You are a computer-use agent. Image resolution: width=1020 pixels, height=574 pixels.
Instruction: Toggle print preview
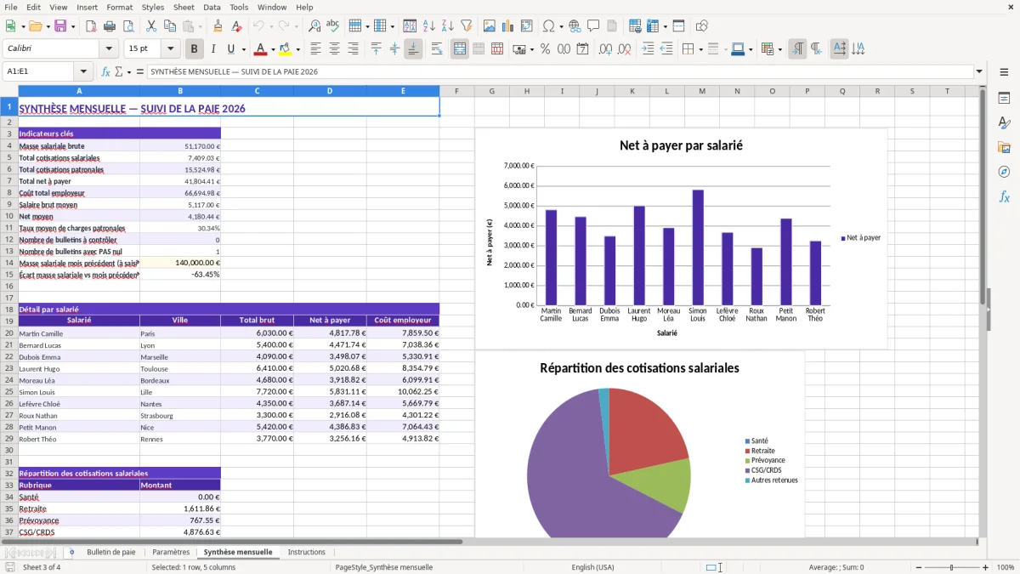pyautogui.click(x=127, y=26)
